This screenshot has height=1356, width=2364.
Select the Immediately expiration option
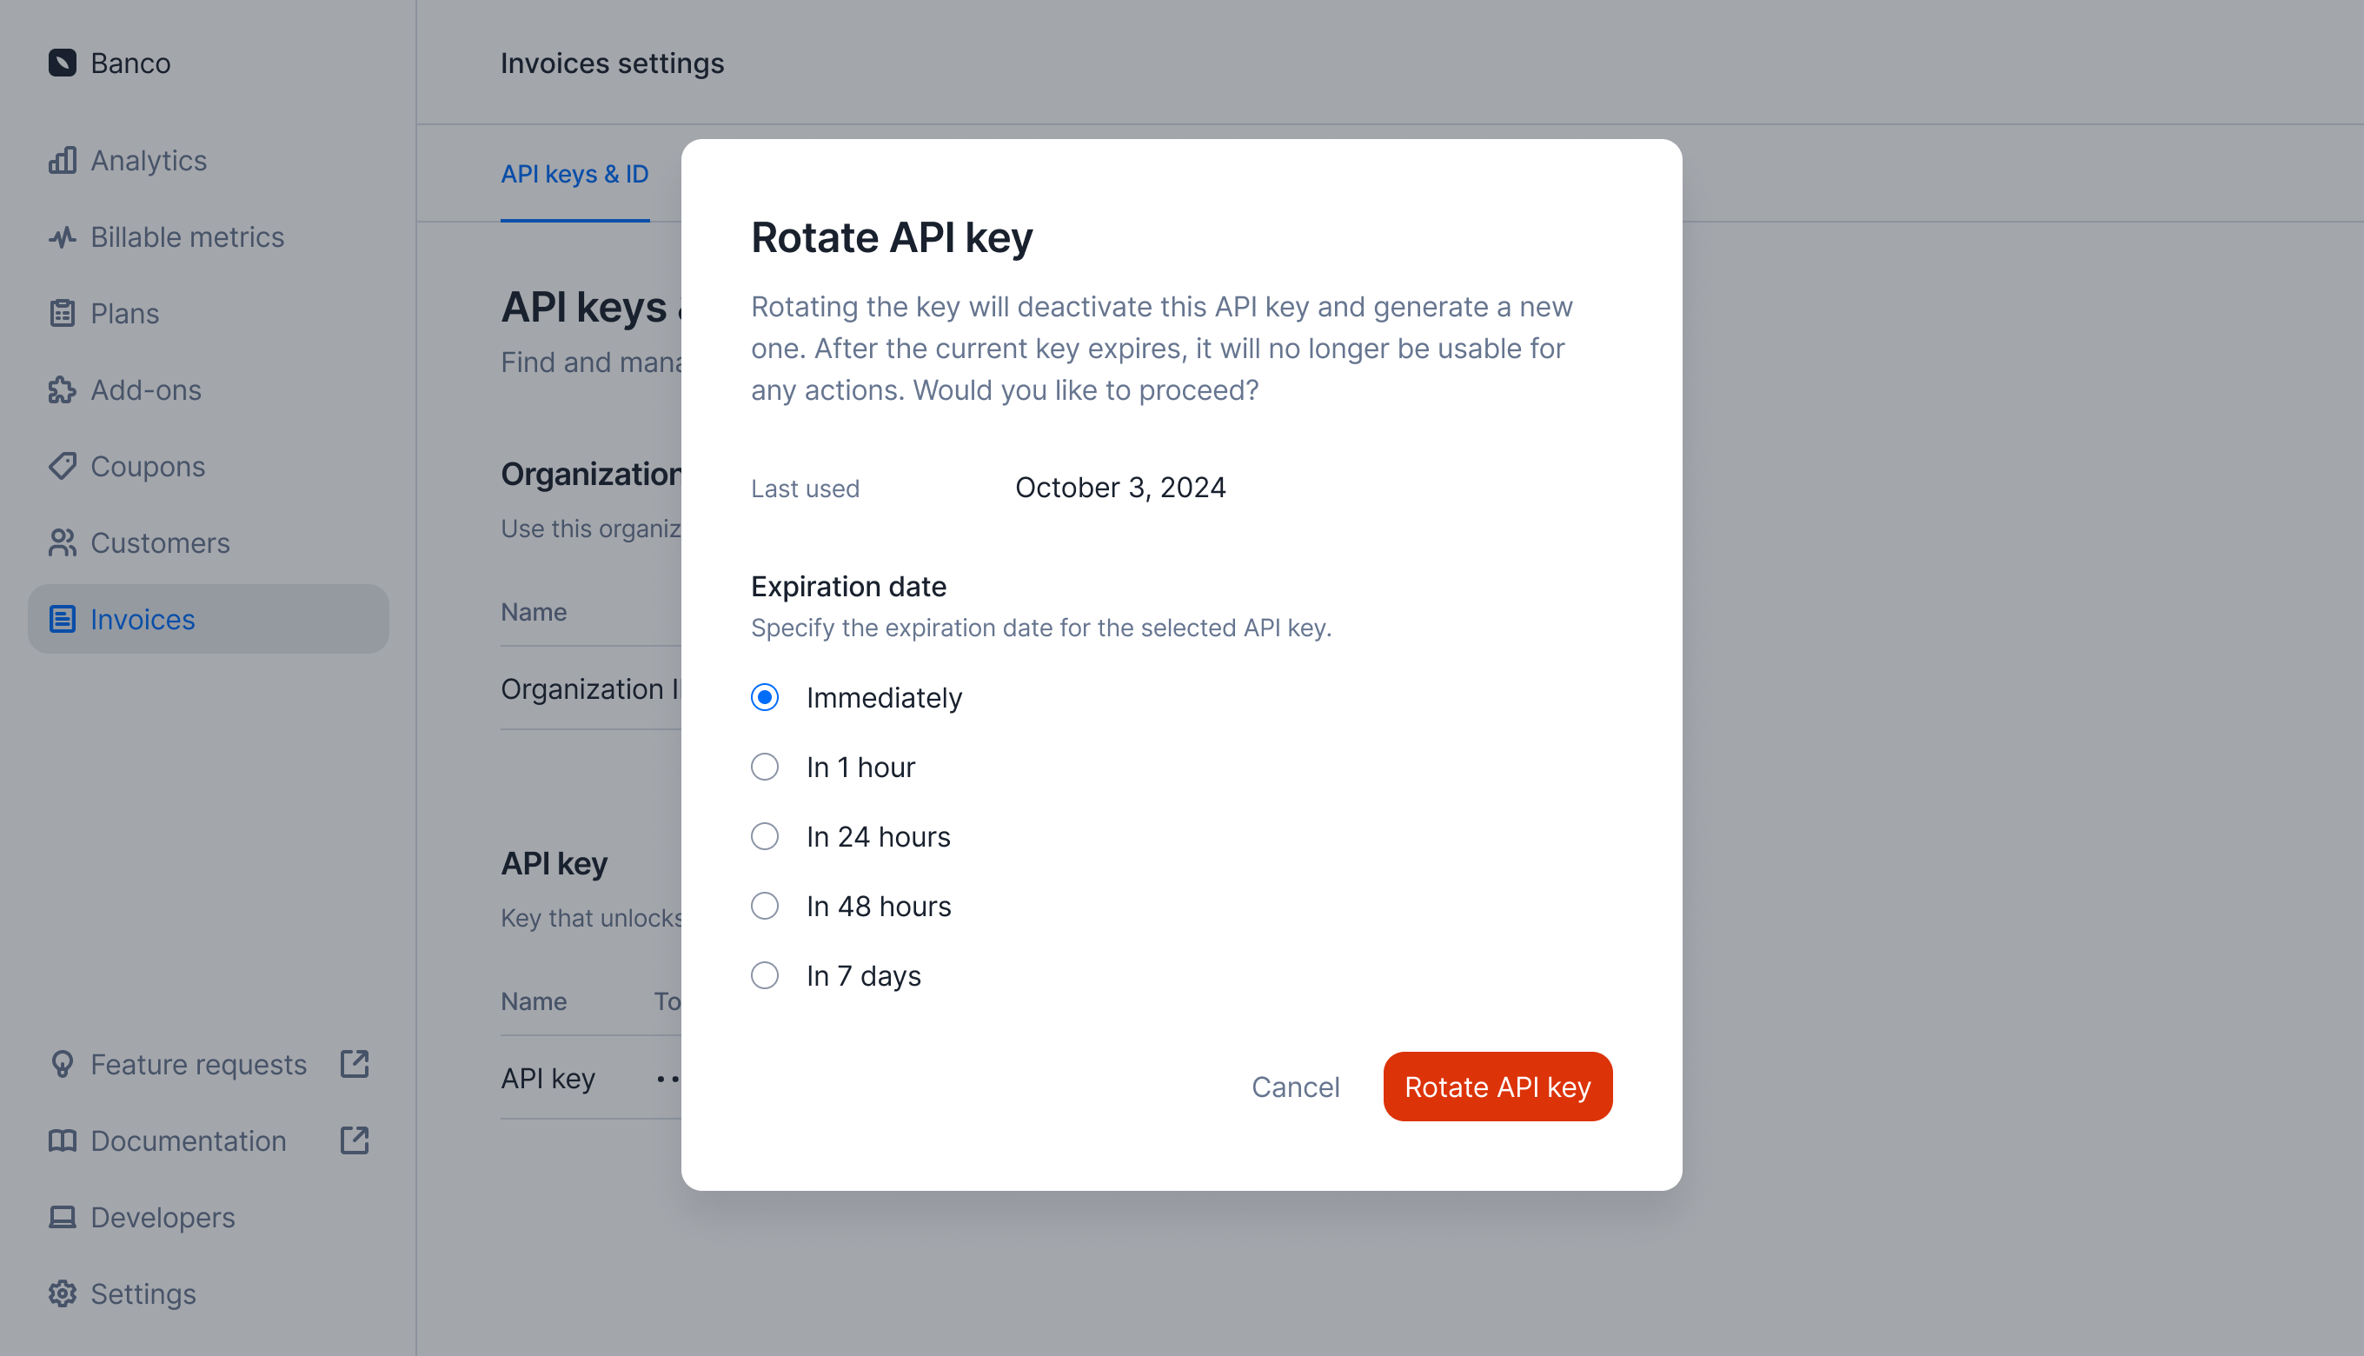765,697
